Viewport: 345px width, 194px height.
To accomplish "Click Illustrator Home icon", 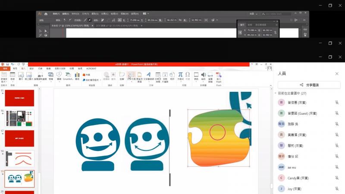I will click(46, 14).
